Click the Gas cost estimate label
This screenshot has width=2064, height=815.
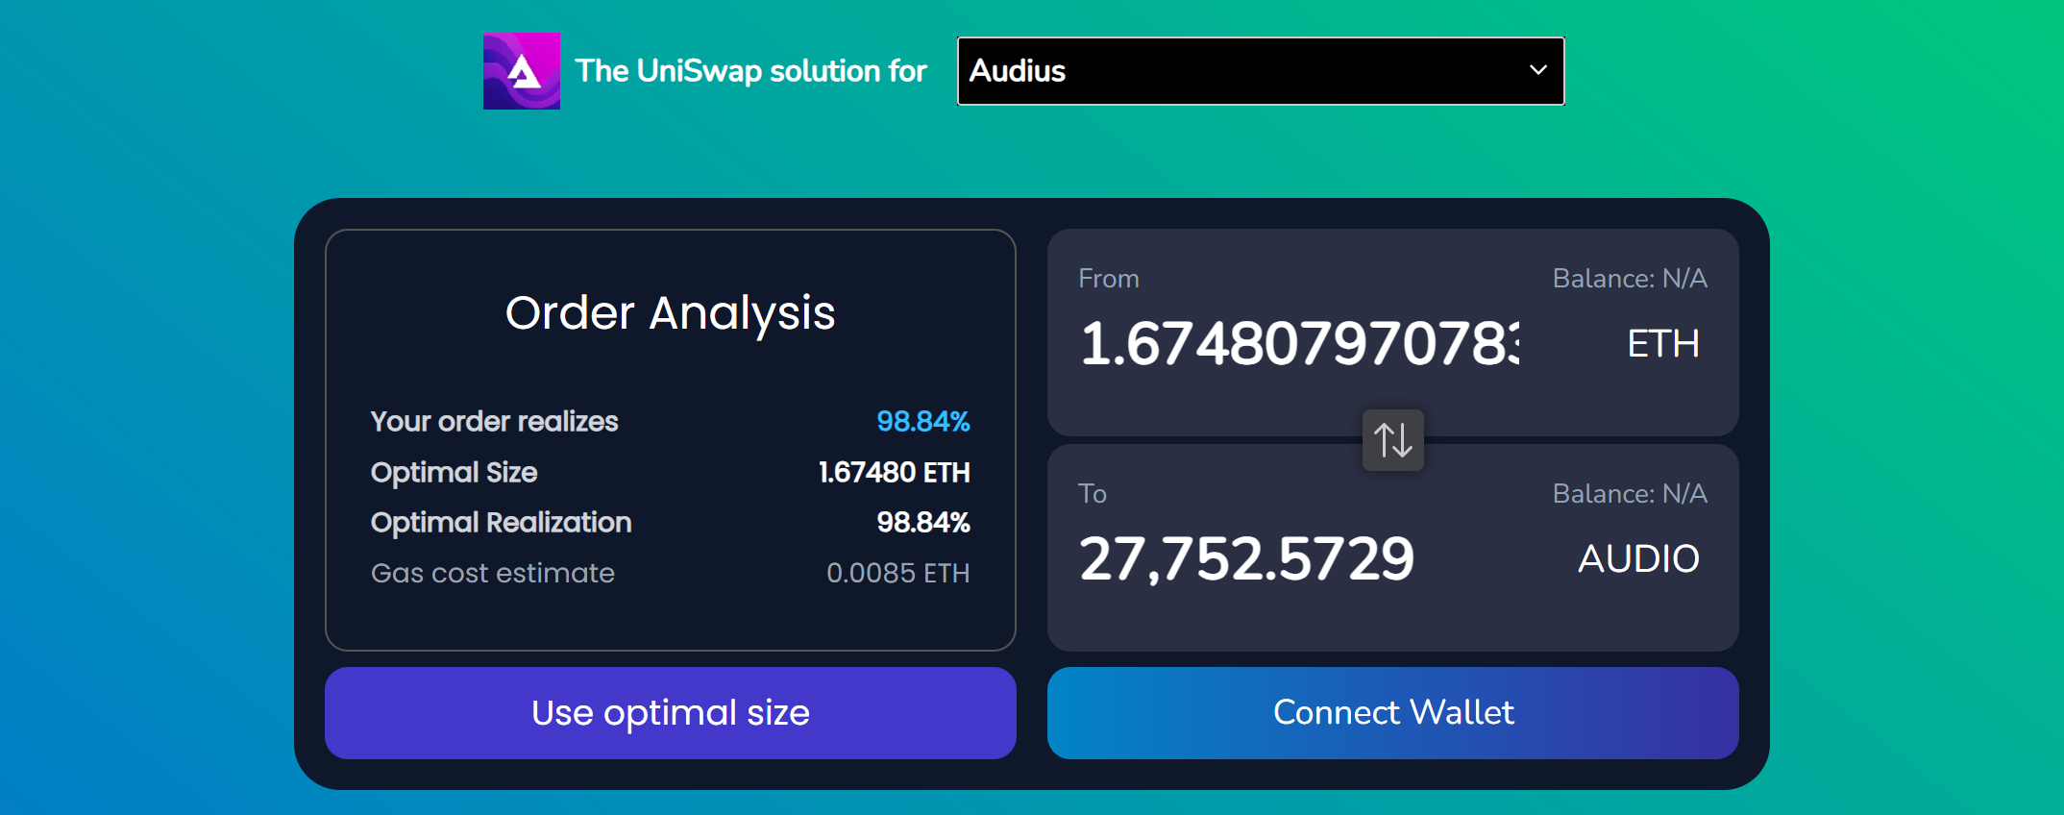point(492,574)
